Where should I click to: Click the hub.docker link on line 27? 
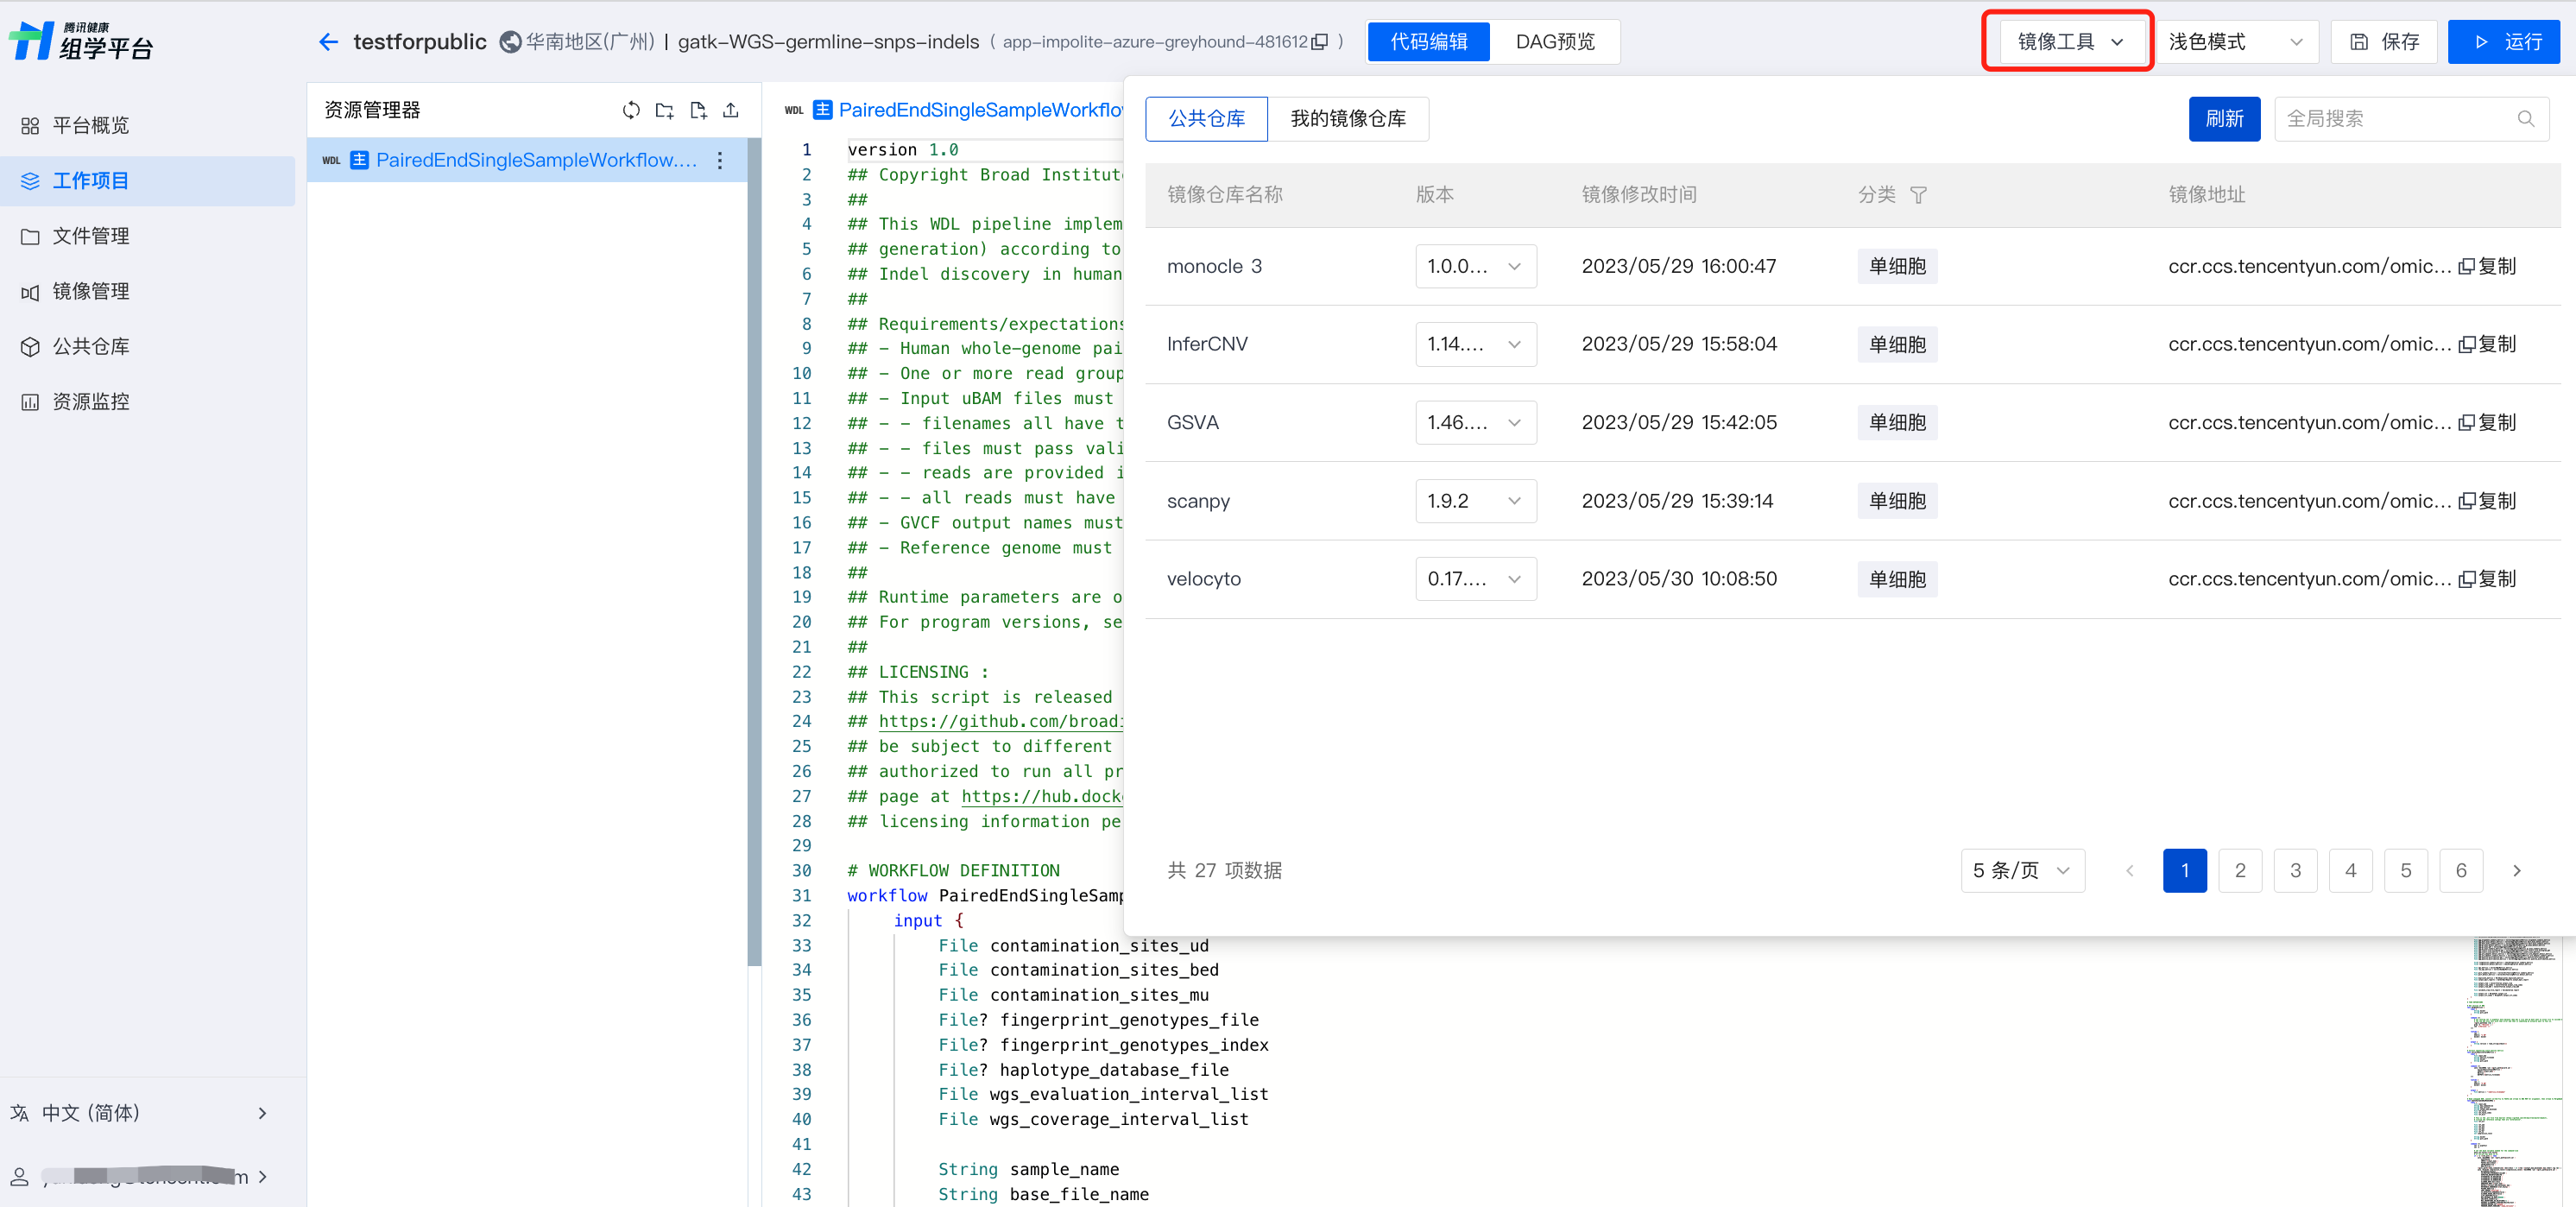(1042, 796)
